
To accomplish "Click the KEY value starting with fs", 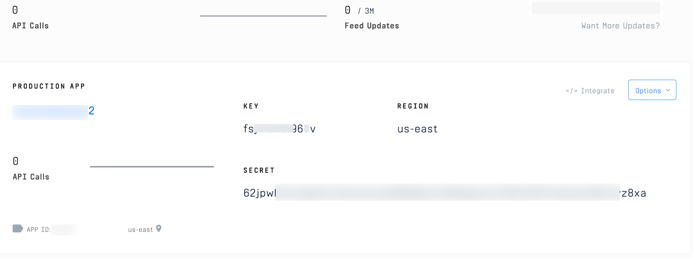I will (x=279, y=128).
